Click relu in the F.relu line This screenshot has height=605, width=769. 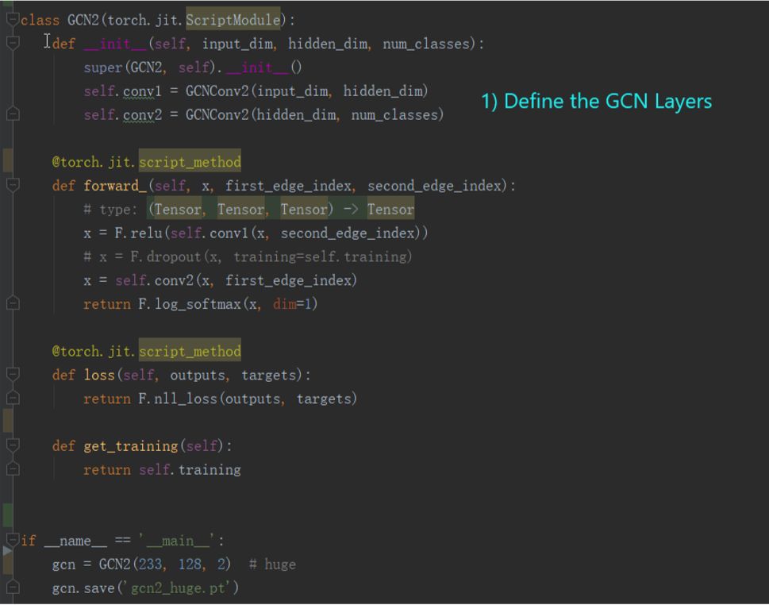(x=146, y=233)
